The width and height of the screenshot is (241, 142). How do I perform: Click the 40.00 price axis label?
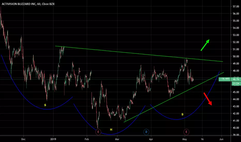pos(236,128)
